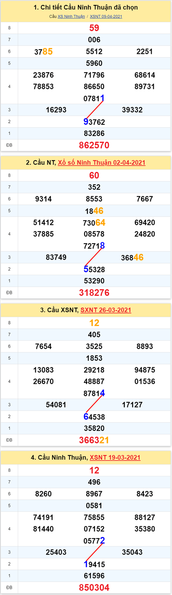Viewport: 172px width, 595px height.
Task: Open the XSNT 09-04-2021 breadcrumb link
Action: tap(106, 17)
